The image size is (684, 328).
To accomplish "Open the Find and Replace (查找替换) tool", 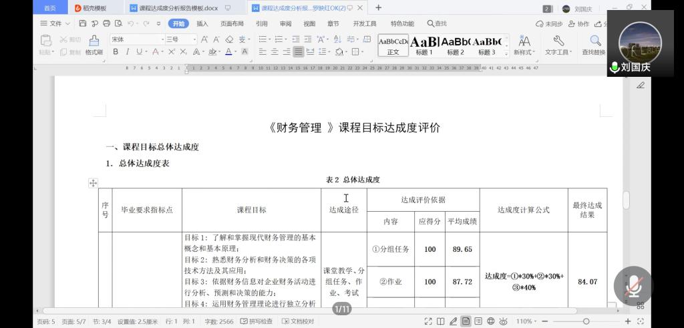I will (x=594, y=44).
